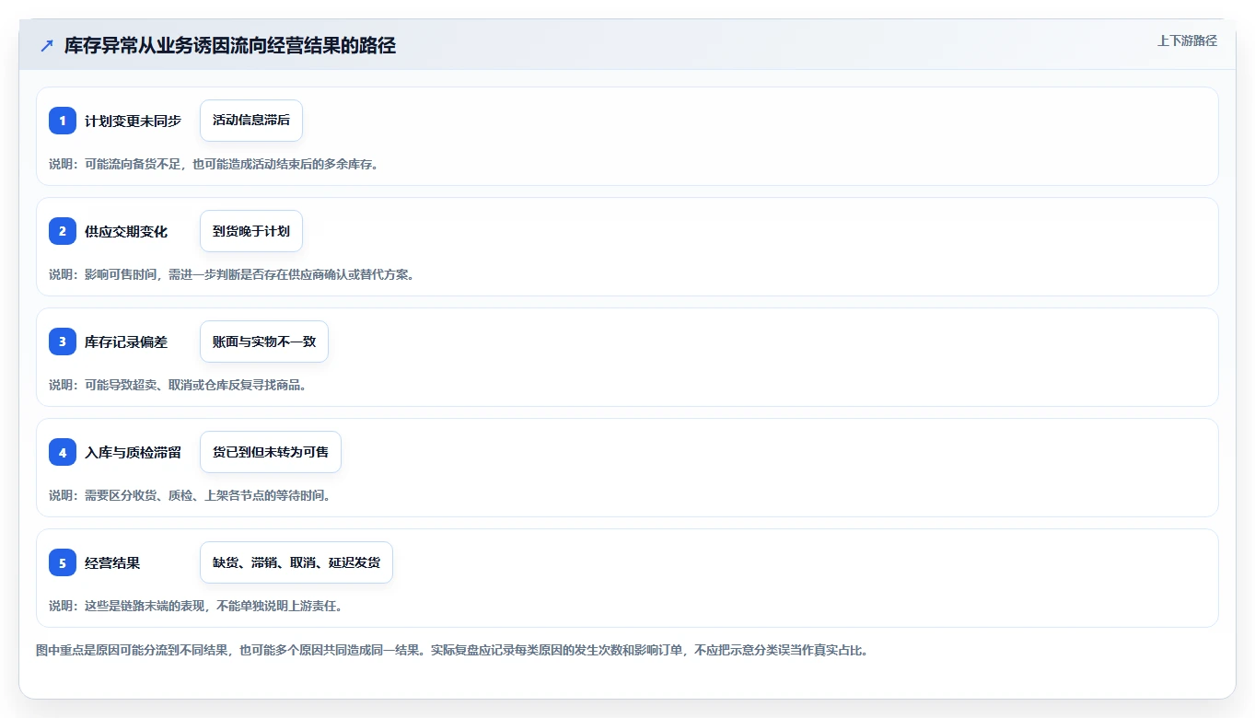1255x718 pixels.
Task: Select step number 4 badge
Action: click(x=63, y=452)
